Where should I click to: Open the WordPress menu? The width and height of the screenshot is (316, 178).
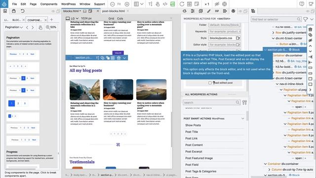click(x=69, y=4)
